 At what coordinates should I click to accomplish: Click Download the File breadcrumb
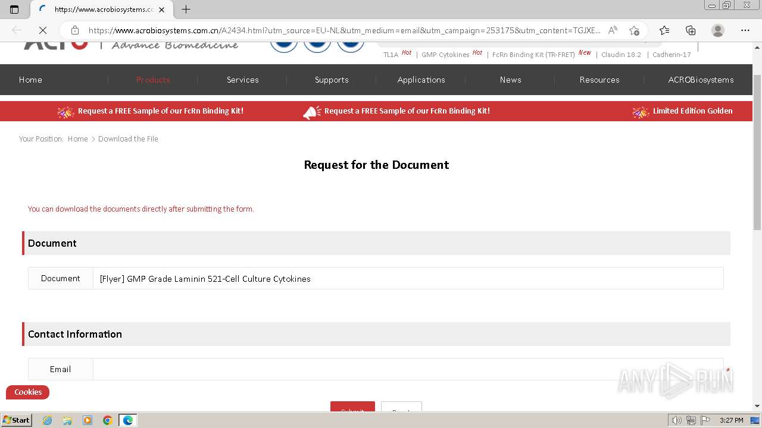128,139
